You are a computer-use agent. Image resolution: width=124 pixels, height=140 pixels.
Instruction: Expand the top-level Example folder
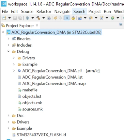coord(9,128)
